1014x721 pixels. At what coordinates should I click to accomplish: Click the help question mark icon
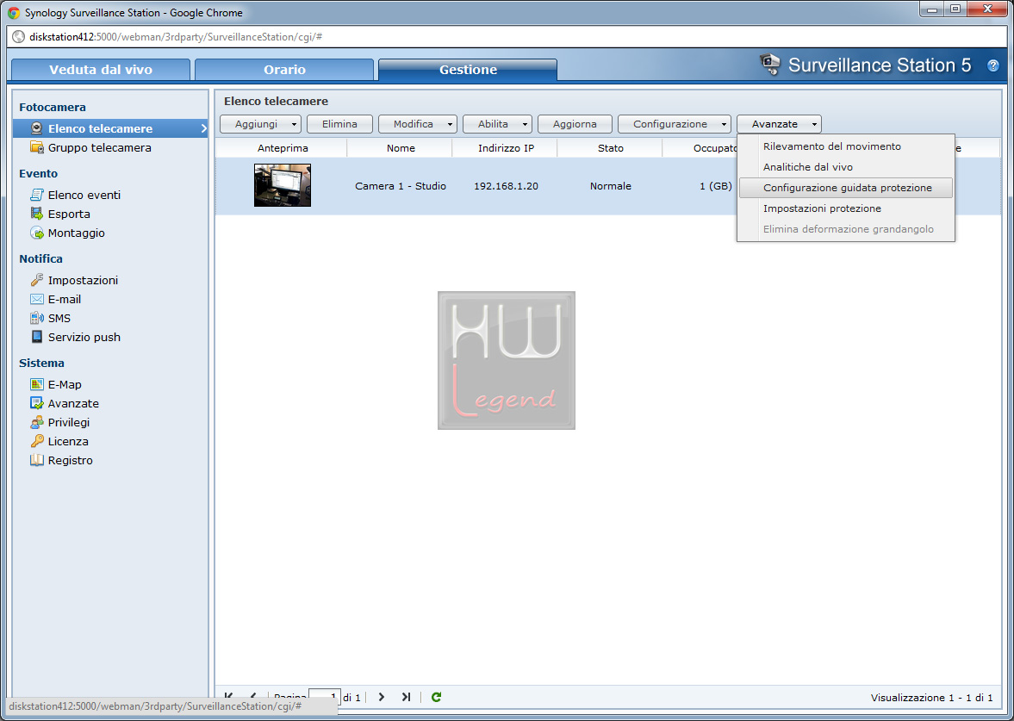pyautogui.click(x=992, y=65)
